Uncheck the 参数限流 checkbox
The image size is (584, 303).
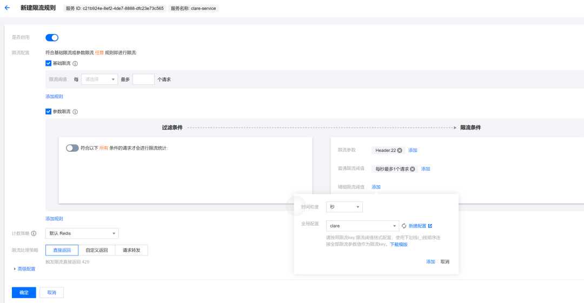49,111
